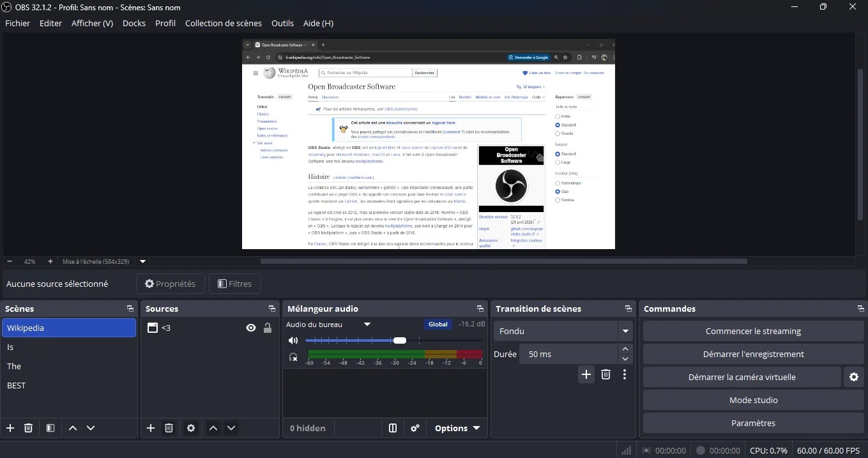
Task: Delete the transition with trash icon
Action: (605, 374)
